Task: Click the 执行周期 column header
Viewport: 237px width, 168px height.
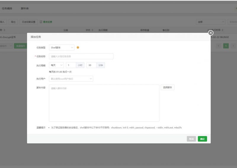Action: click(103, 30)
